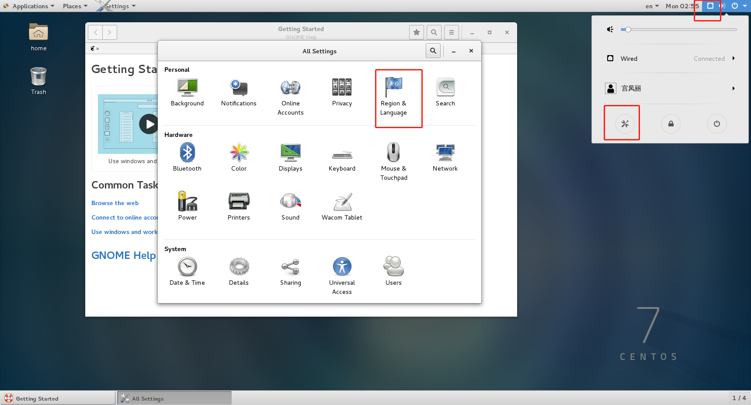Open Region & Language settings

tap(393, 92)
